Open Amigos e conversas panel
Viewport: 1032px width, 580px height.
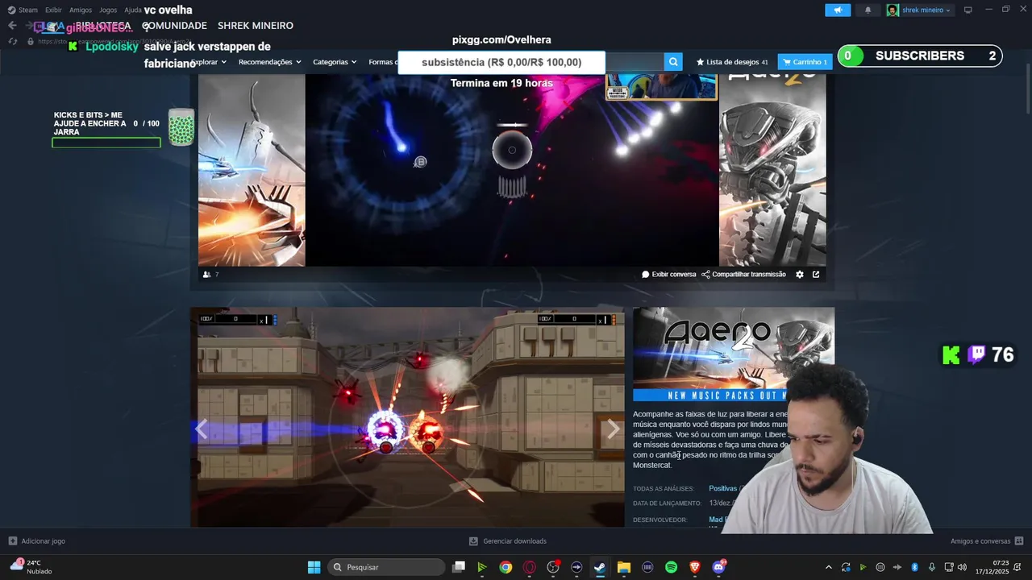[x=987, y=541]
